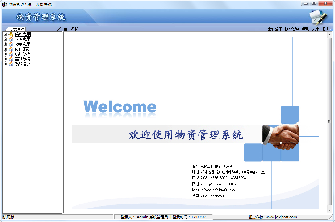The height and width of the screenshot is (222, 335).
Task: Open the 关于 dialog
Action: click(316, 29)
